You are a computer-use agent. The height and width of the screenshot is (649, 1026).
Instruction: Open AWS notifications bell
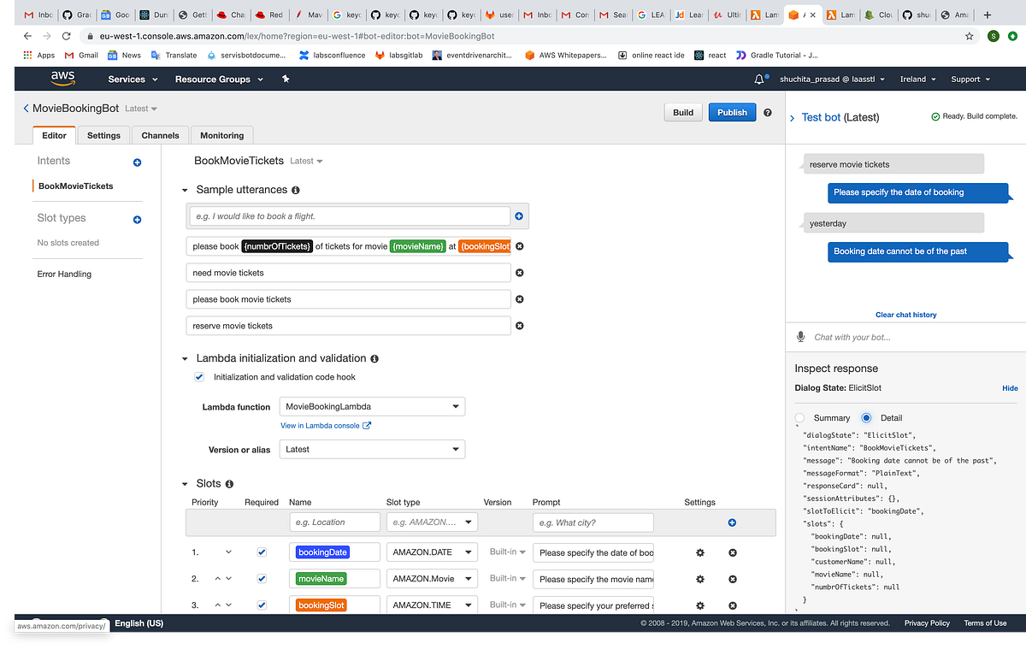coord(759,79)
